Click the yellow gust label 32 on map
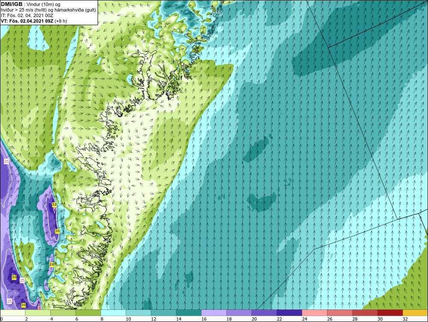 pos(54,204)
